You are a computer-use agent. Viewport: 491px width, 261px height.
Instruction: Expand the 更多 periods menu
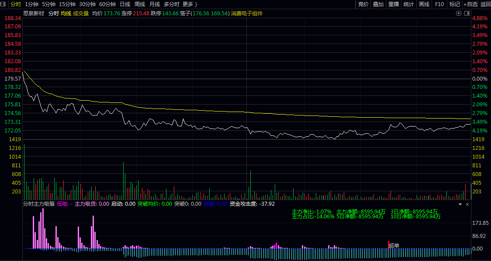(190, 4)
